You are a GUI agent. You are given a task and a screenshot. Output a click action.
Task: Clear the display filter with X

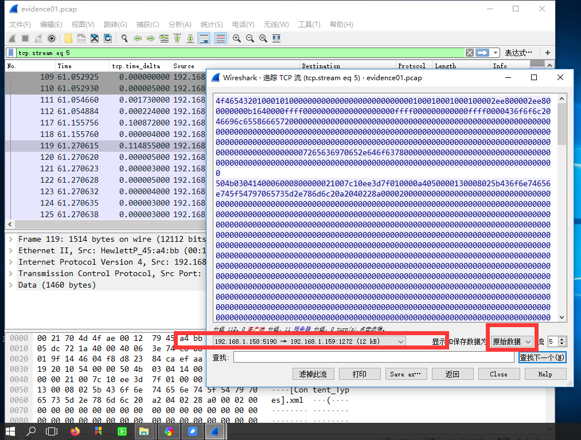[470, 53]
